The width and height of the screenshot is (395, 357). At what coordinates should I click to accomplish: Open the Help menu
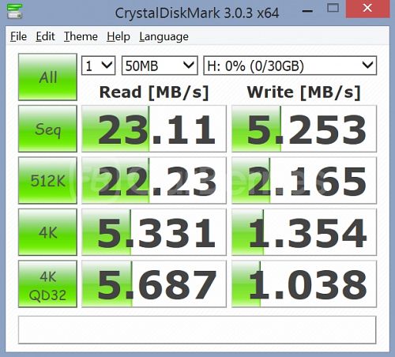[118, 36]
